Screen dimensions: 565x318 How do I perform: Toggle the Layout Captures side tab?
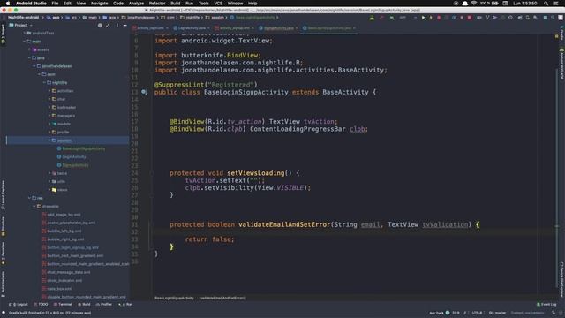coord(3,194)
